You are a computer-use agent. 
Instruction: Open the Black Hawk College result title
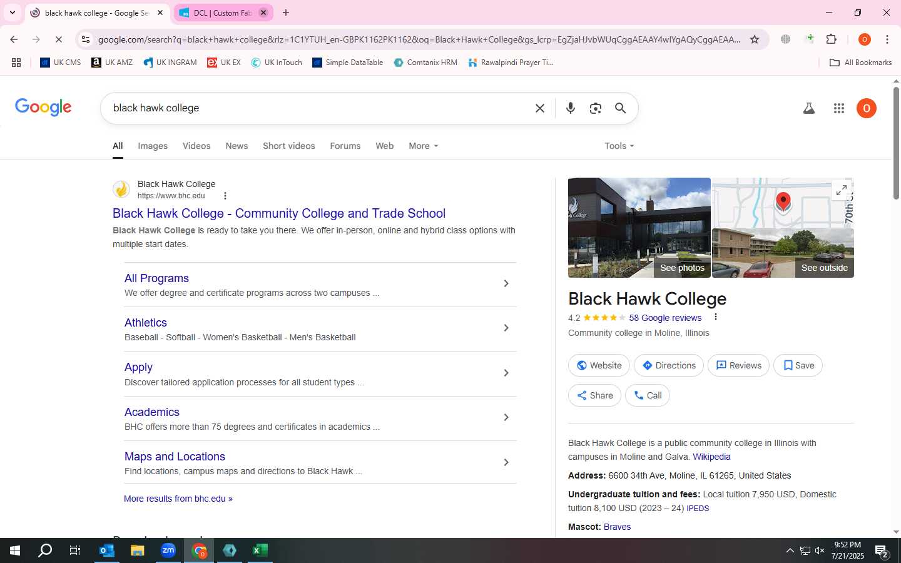tap(279, 213)
